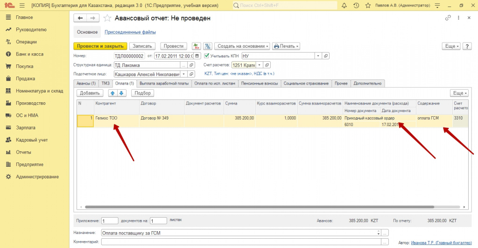The image size is (478, 248).
Task: Switch to ТМЗ tab
Action: tap(105, 83)
